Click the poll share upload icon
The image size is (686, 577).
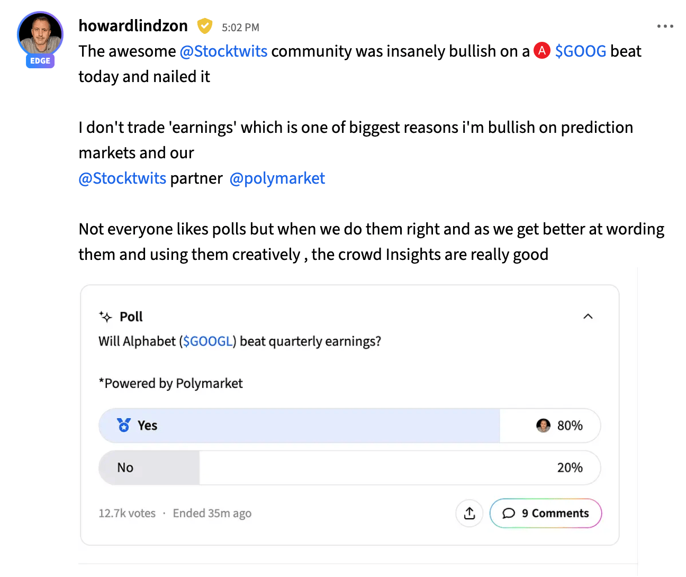coord(470,513)
